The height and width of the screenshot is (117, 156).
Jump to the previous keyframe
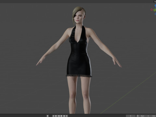pyautogui.click(x=56, y=116)
